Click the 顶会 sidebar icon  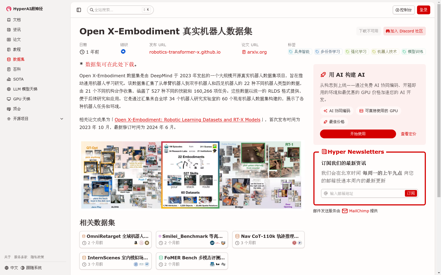click(x=9, y=109)
